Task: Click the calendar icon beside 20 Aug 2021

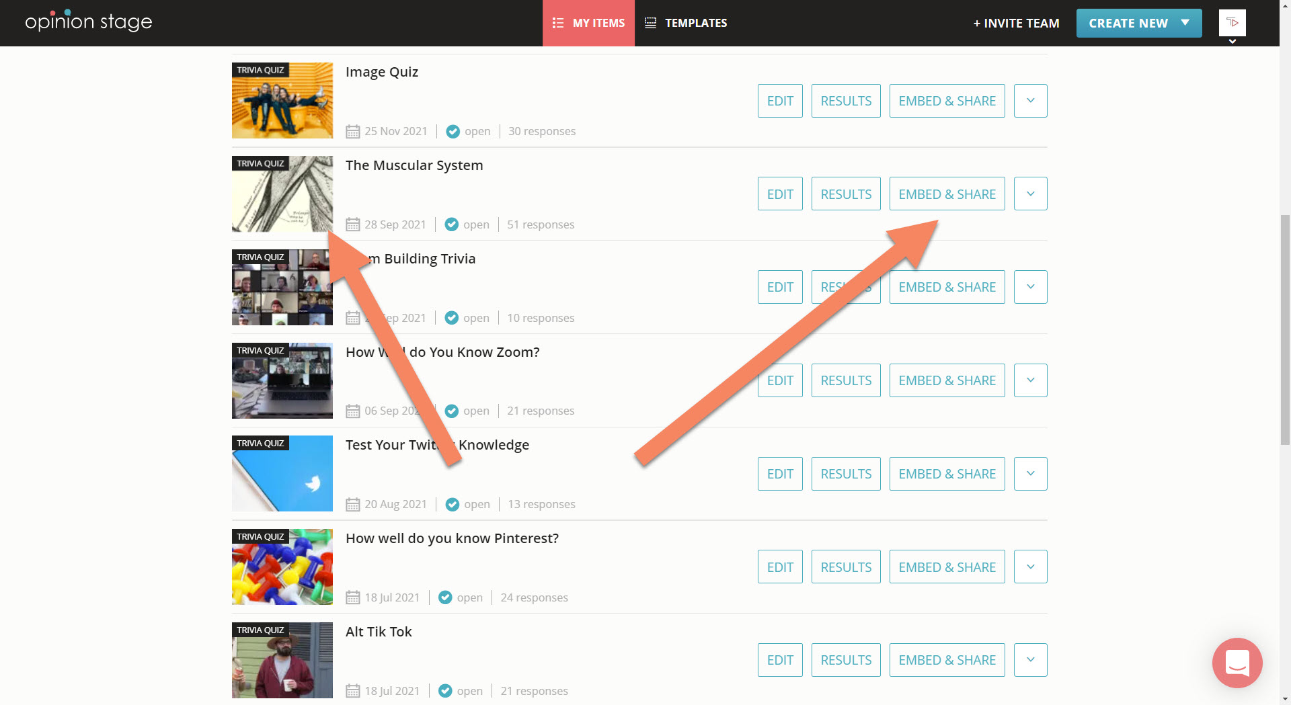Action: 353,504
